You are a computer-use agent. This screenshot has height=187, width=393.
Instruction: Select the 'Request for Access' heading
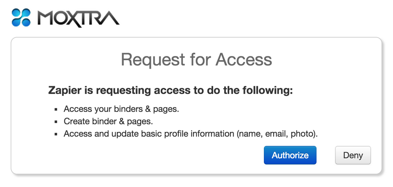click(196, 59)
